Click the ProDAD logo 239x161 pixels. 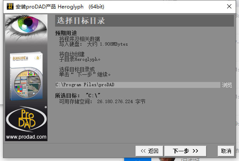26,119
